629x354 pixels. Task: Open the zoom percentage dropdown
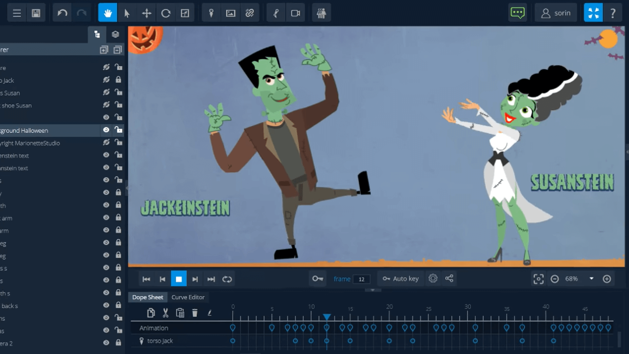tap(591, 279)
